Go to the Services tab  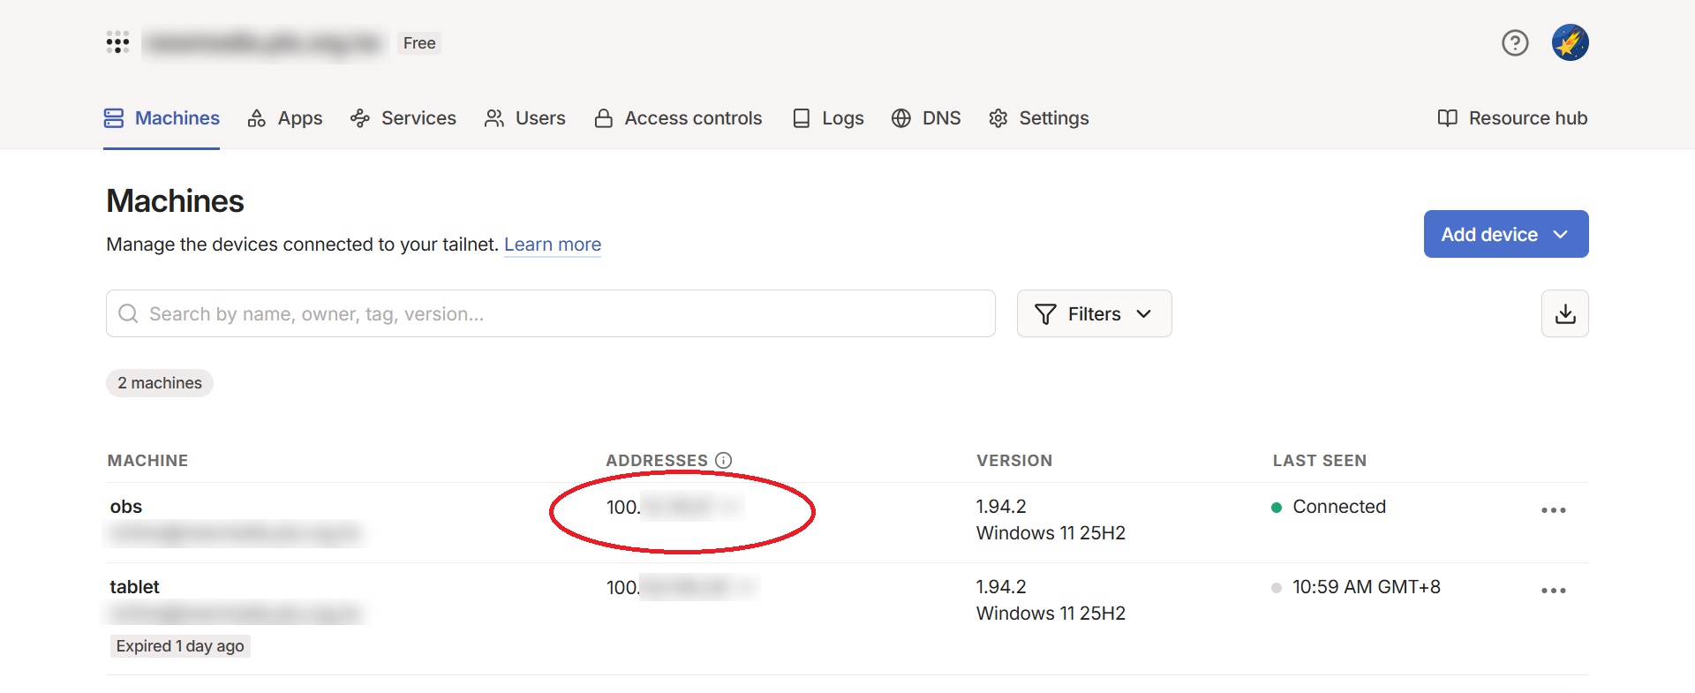[x=403, y=118]
